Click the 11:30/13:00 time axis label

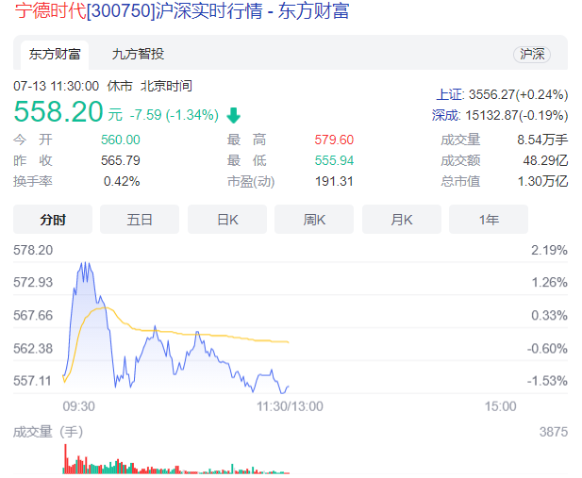click(x=290, y=406)
